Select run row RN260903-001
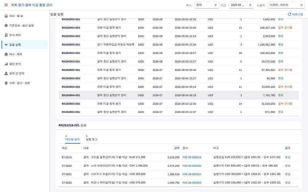This screenshot has height=192, width=308. 179,61
